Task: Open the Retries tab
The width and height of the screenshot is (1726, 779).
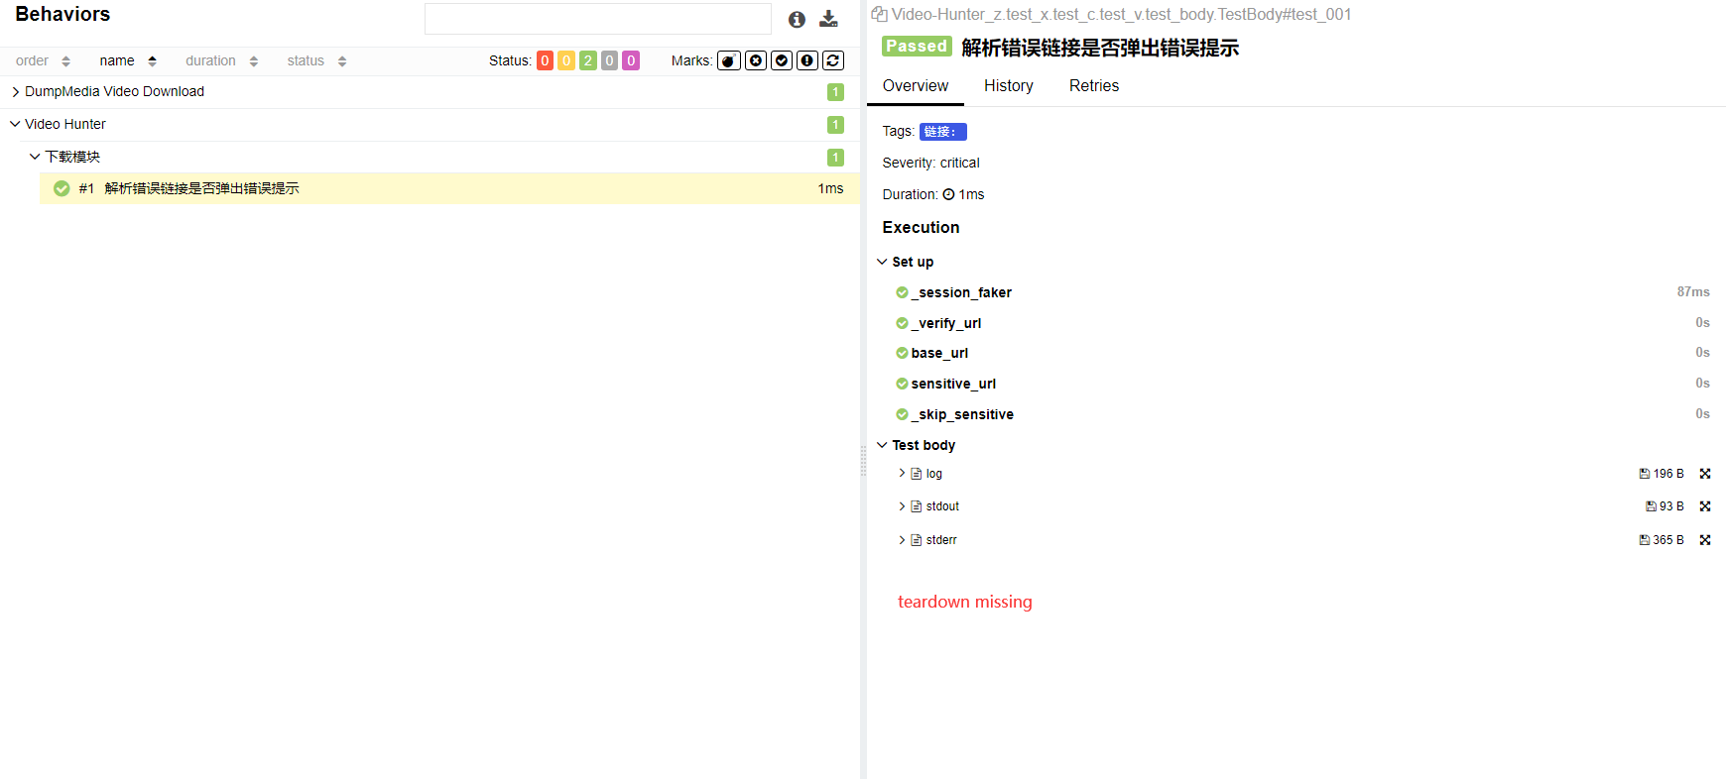Action: pyautogui.click(x=1094, y=86)
